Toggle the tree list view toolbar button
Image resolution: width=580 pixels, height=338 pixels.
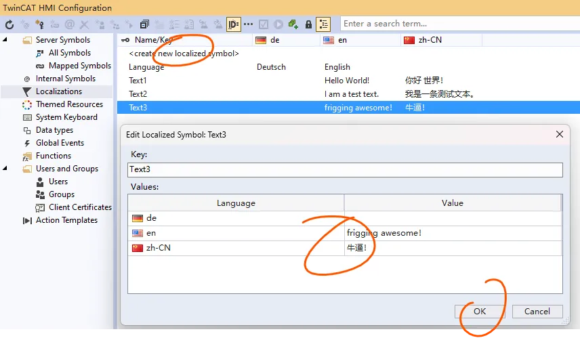click(323, 24)
